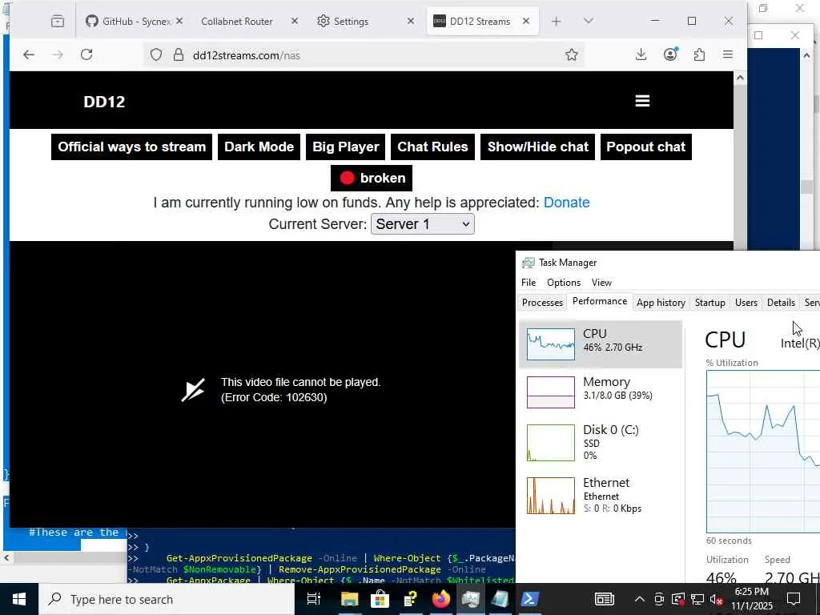Open the Firefox application hamburger menu

tap(727, 55)
